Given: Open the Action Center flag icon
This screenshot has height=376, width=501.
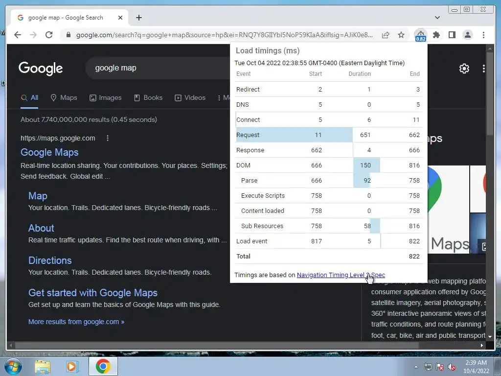Looking at the screenshot, I should (440, 367).
